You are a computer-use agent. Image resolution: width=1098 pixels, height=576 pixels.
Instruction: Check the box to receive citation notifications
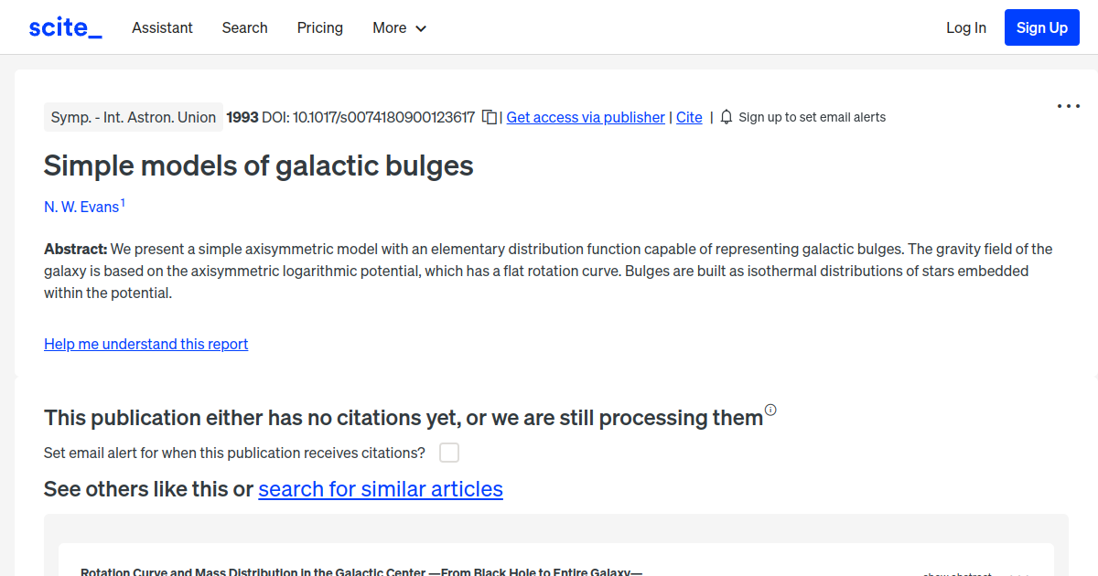pyautogui.click(x=448, y=452)
